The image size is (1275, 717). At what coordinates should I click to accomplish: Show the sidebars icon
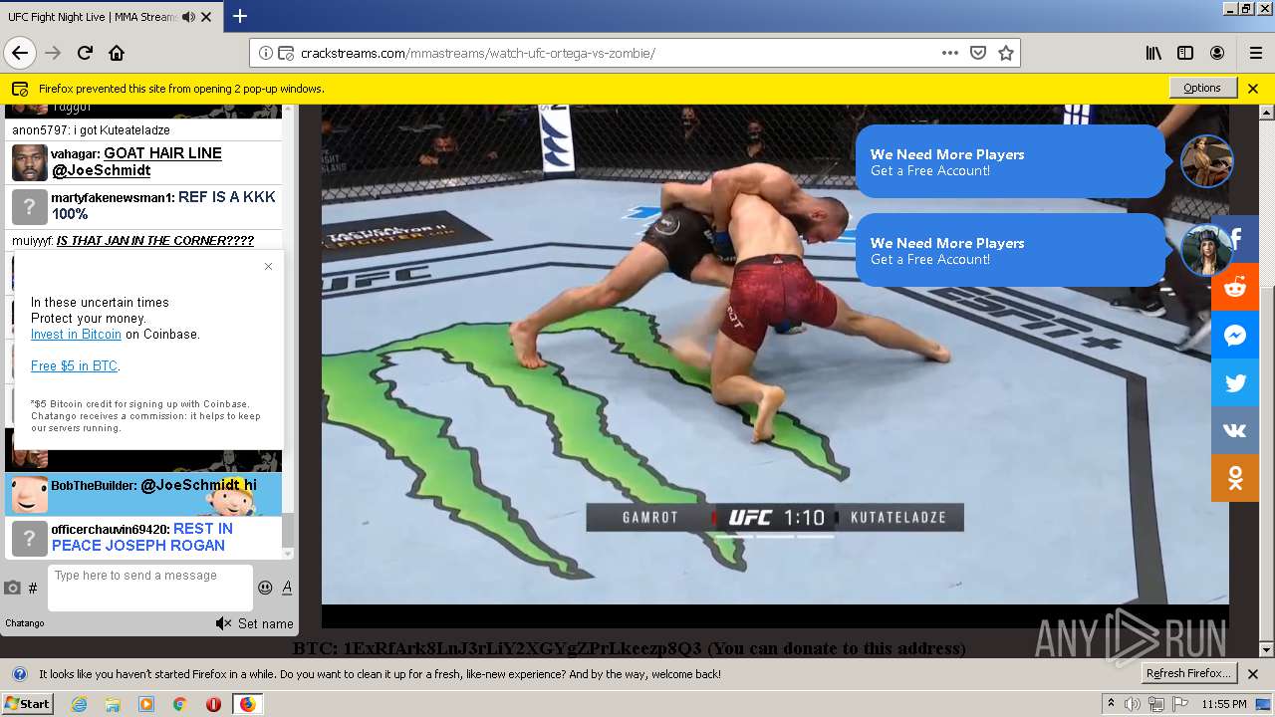(1185, 53)
